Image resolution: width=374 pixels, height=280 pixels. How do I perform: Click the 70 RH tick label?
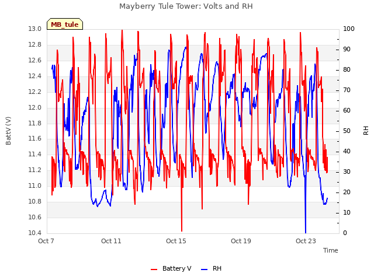(x=347, y=90)
